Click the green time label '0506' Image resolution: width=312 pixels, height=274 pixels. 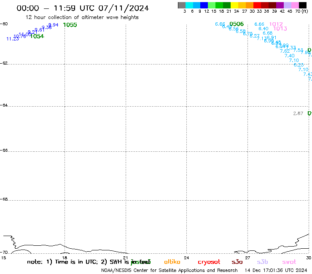(237, 24)
